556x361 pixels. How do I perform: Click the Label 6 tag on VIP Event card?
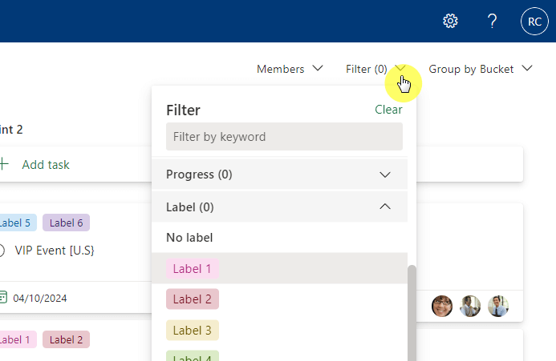(x=66, y=223)
